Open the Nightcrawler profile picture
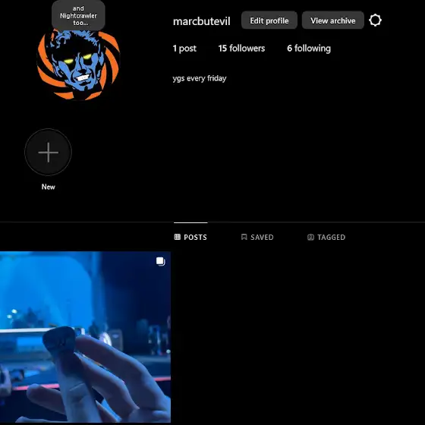The image size is (425, 425). pos(78,65)
